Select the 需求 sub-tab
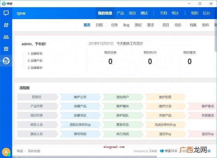Screen dimensions: 217x158 (150, 25)
